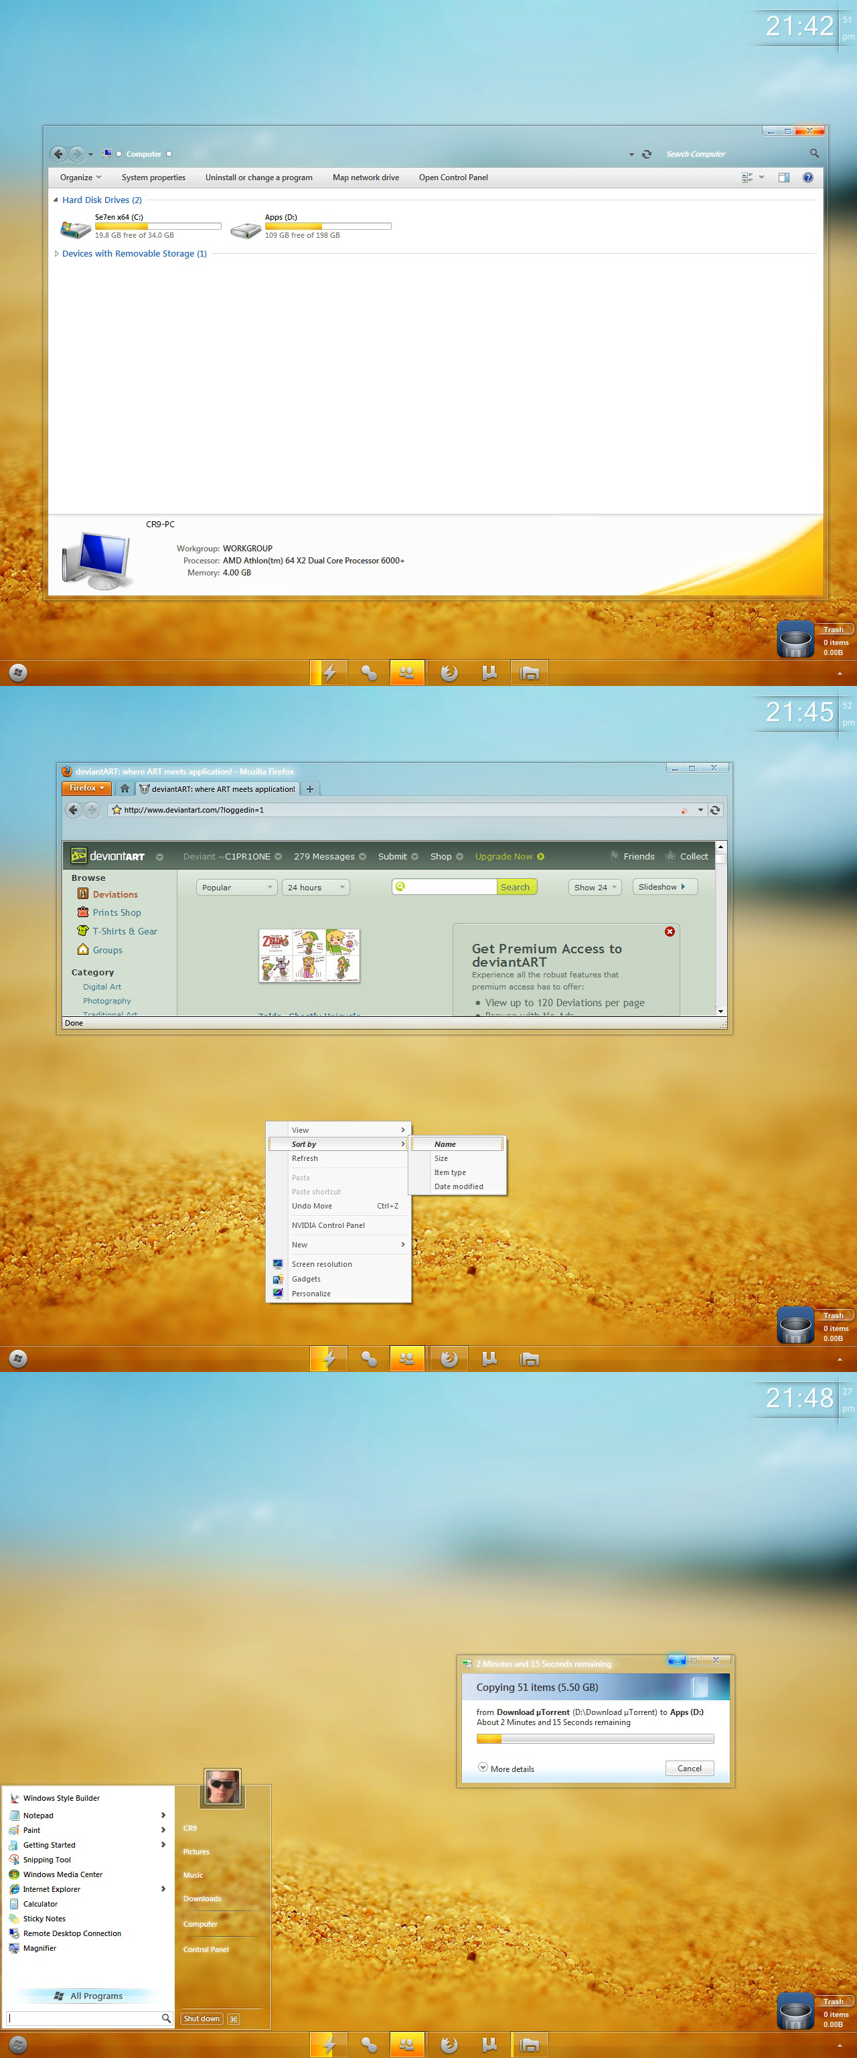Click Map network drive

366,178
